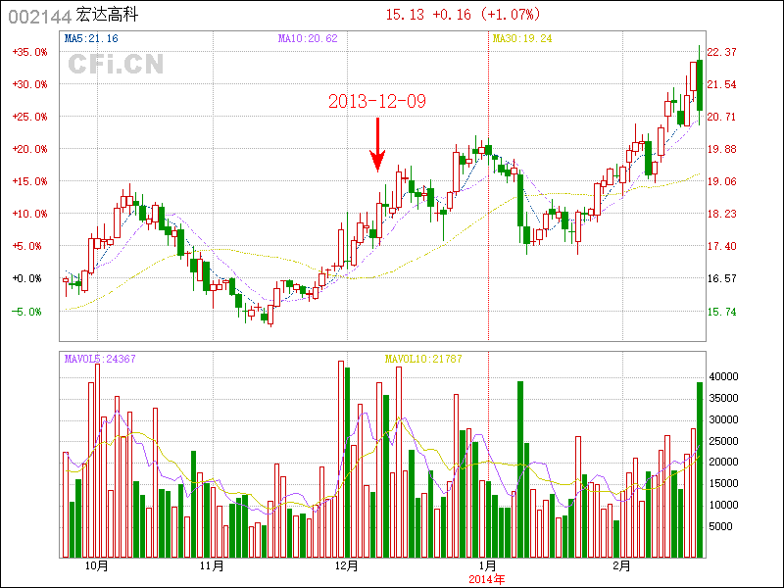Select the 2月 month label on time axis
784x588 pixels.
point(620,565)
